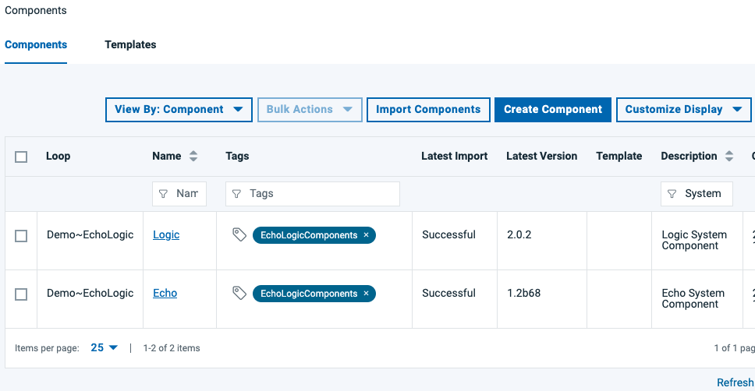This screenshot has height=391, width=755.
Task: Click the Echo System Component description
Action: (693, 298)
